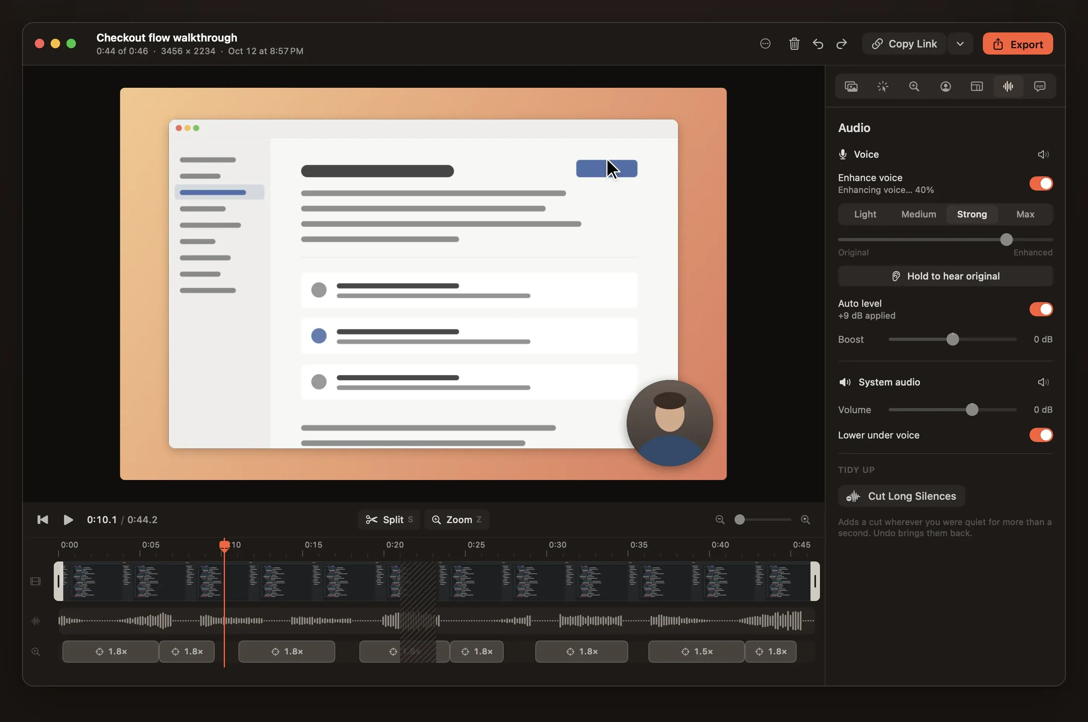Jump back to start of recording

tap(42, 520)
